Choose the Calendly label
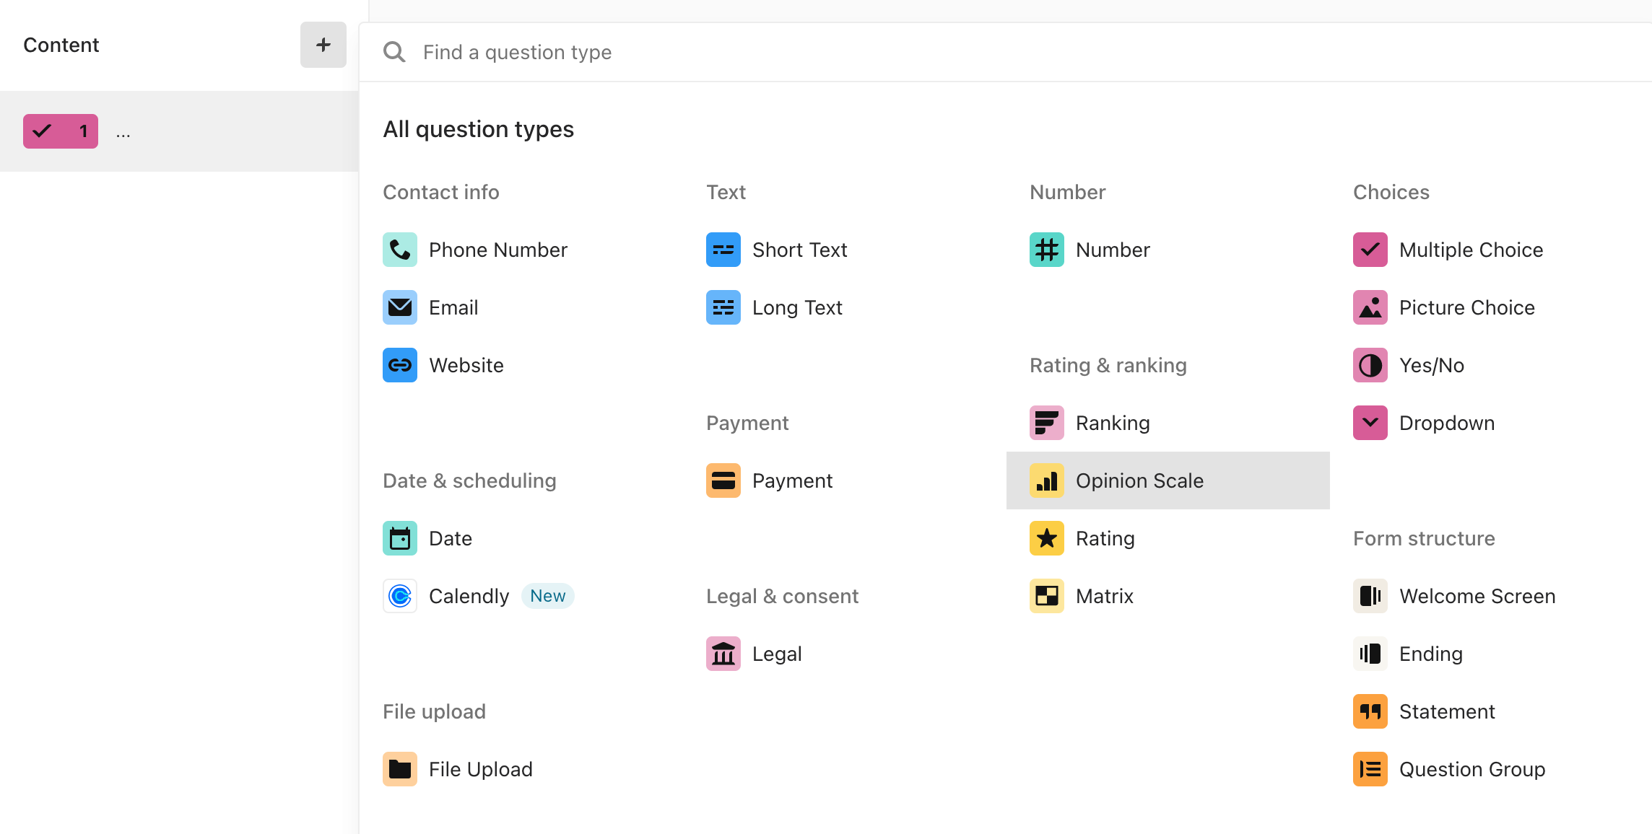 (x=469, y=596)
